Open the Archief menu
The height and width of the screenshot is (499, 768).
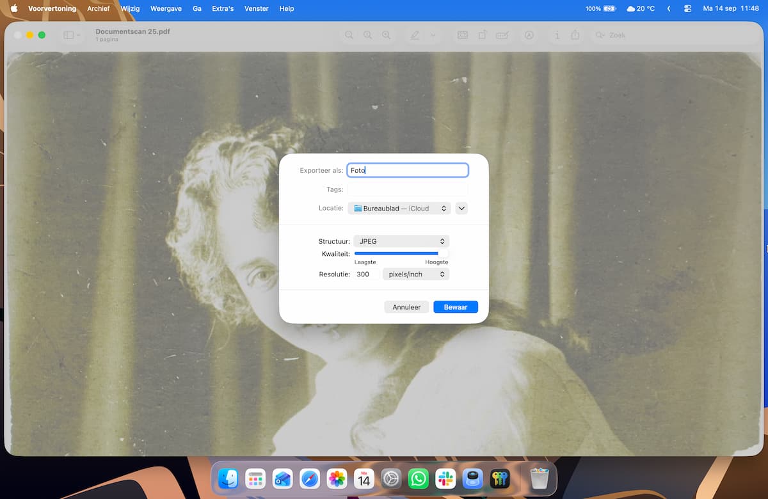point(99,9)
